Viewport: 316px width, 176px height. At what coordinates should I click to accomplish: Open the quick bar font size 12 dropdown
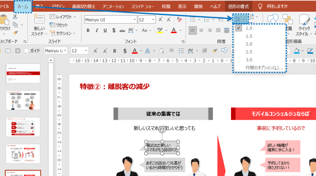[86, 51]
